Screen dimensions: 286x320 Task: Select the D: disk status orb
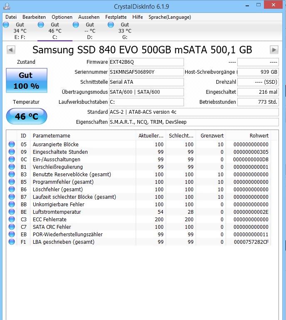point(76,25)
